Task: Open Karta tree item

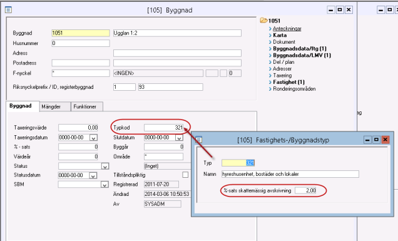Action: pos(280,35)
